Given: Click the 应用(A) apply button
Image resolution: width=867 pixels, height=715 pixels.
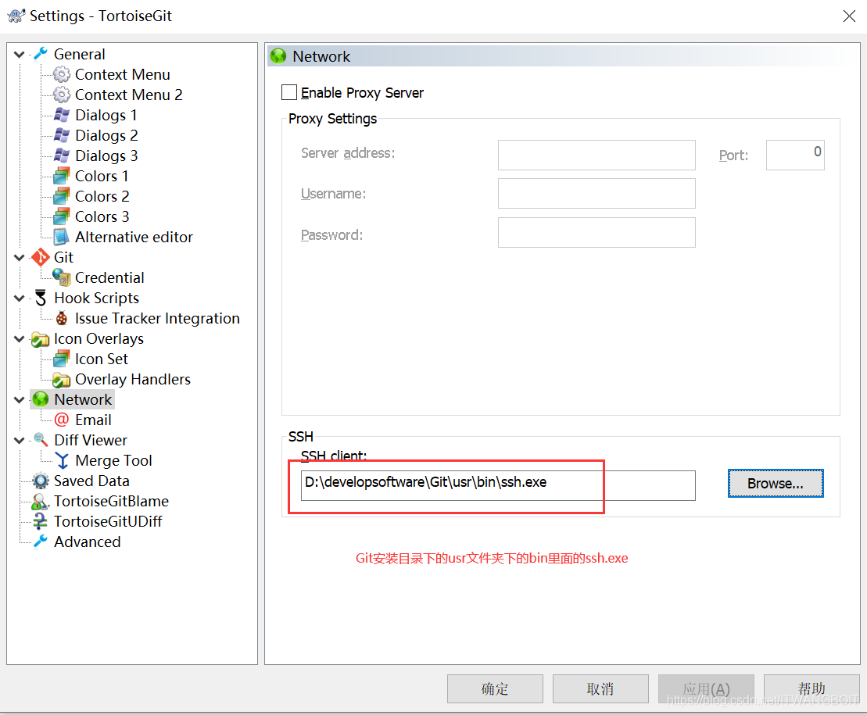Looking at the screenshot, I should click(x=706, y=688).
